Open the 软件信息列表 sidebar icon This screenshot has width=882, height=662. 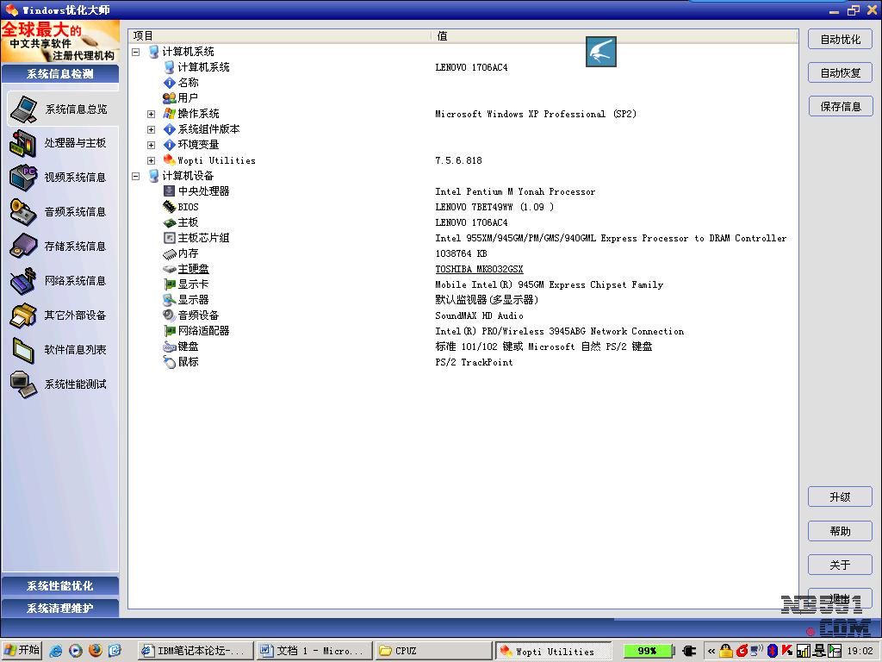coord(23,350)
